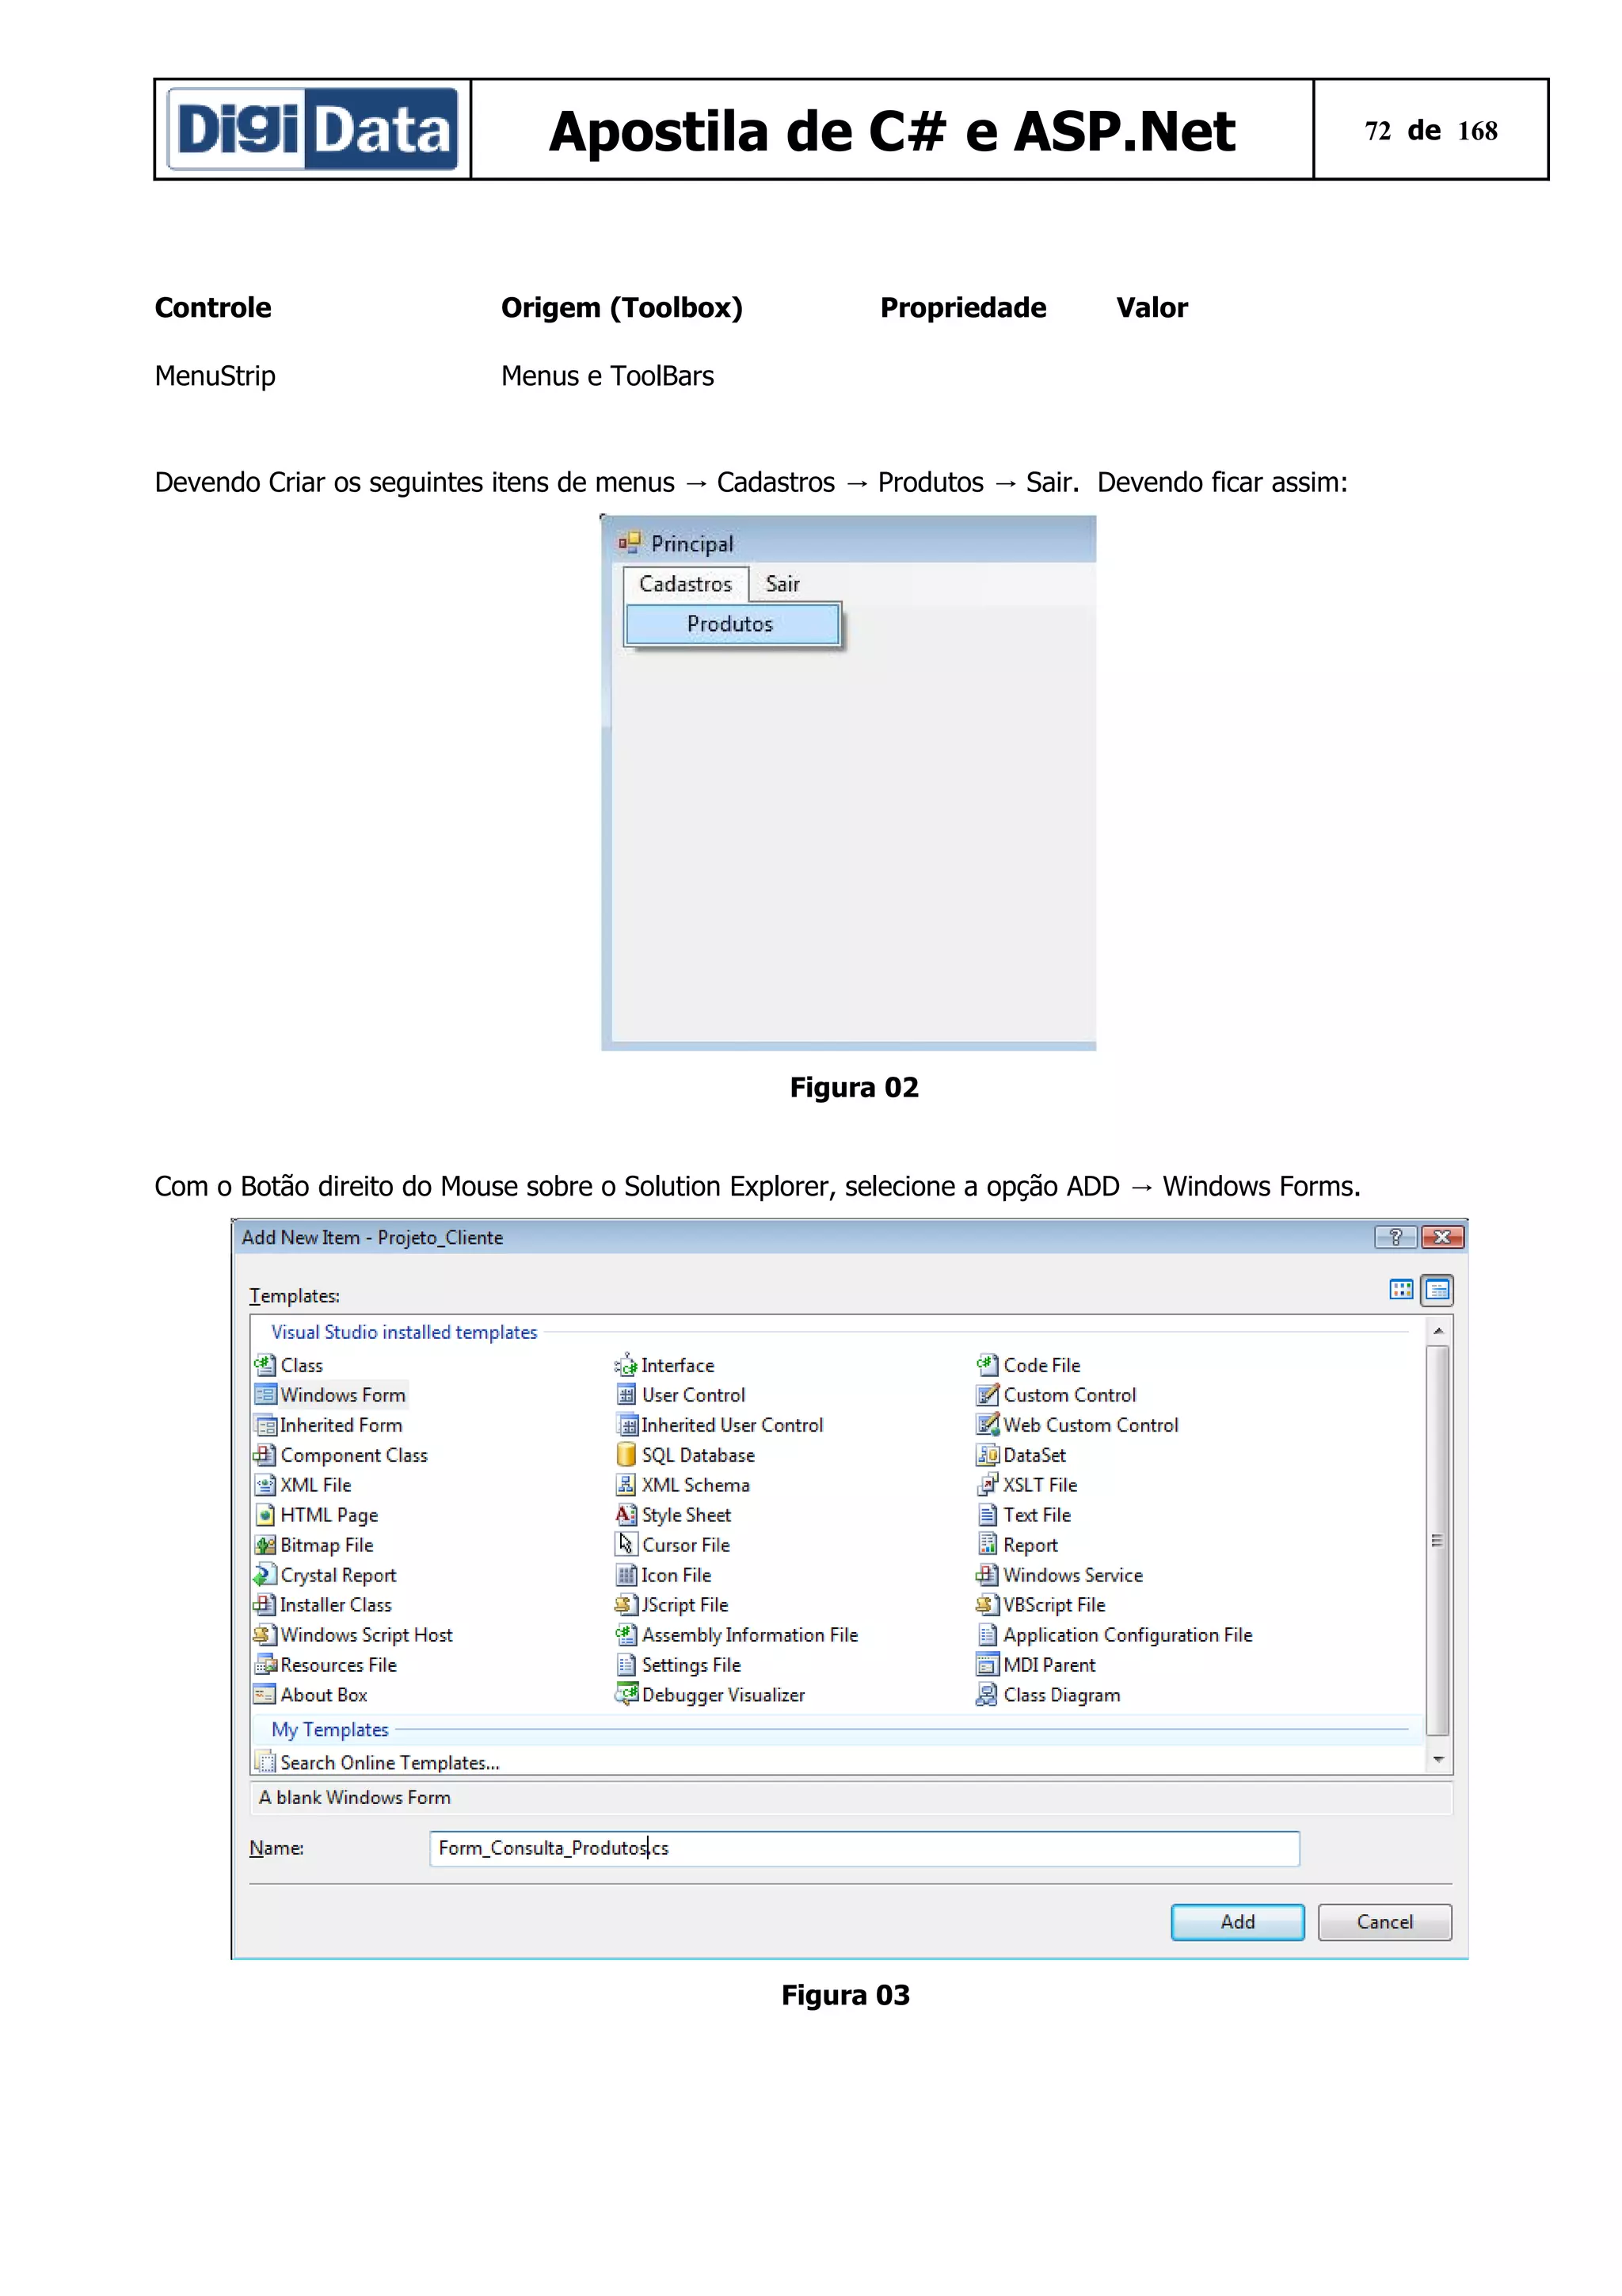The image size is (1622, 2296).
Task: Click the DigiData logo in header
Action: click(x=313, y=129)
